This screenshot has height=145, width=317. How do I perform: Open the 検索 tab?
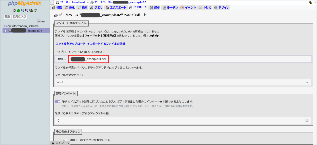coord(82,8)
